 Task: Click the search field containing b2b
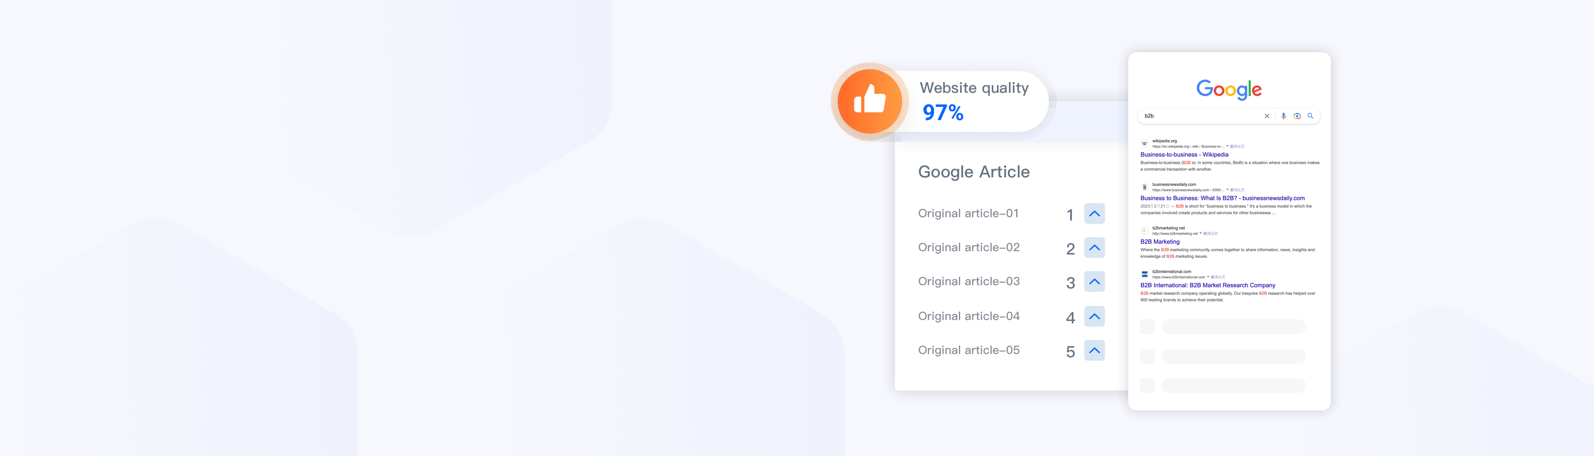coord(1200,116)
